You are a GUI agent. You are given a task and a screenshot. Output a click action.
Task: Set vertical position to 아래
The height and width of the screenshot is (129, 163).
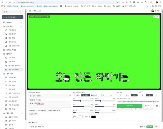tap(134, 95)
